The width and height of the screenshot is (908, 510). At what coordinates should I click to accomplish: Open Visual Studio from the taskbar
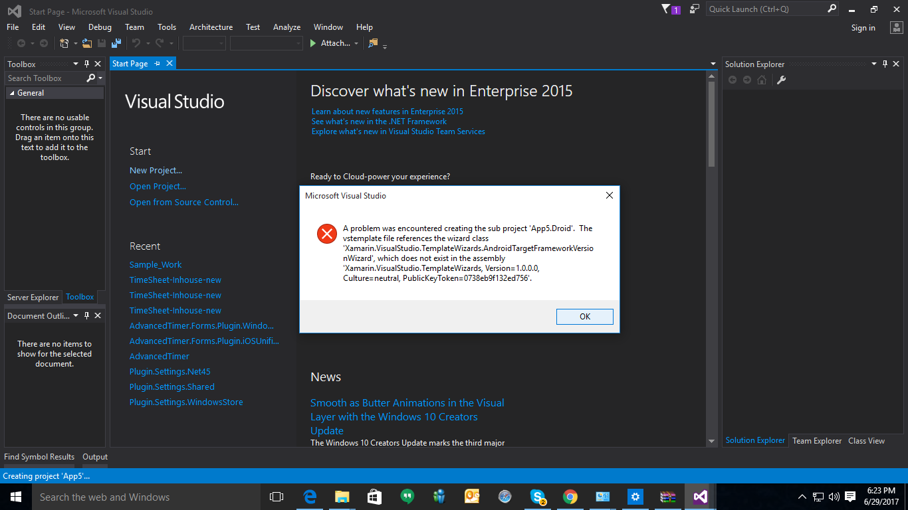tap(699, 497)
